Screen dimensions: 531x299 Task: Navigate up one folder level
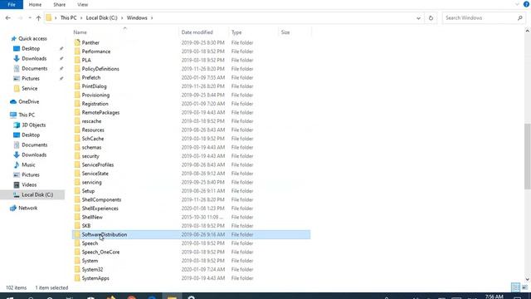coord(38,18)
